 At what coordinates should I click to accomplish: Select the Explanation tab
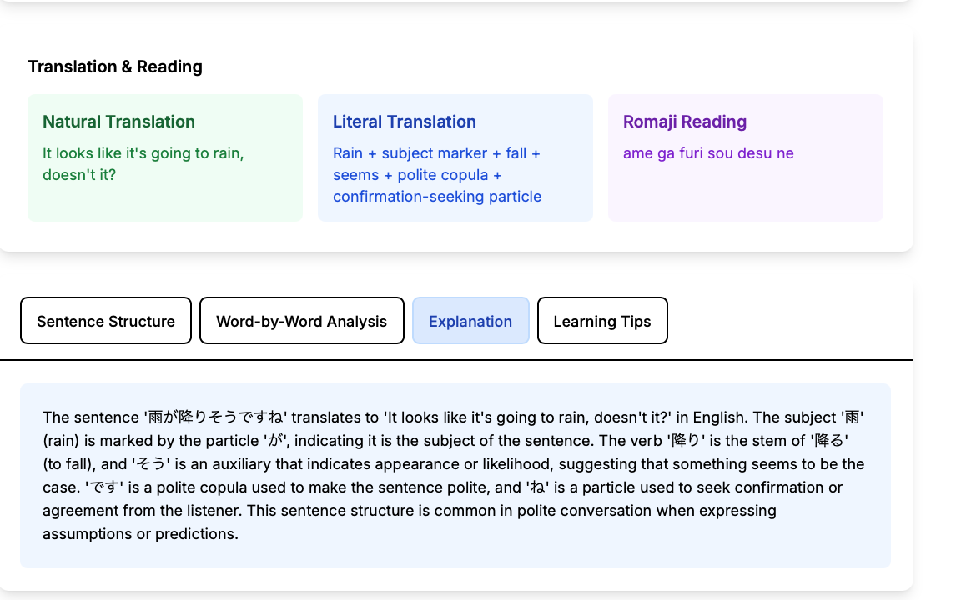(x=470, y=321)
